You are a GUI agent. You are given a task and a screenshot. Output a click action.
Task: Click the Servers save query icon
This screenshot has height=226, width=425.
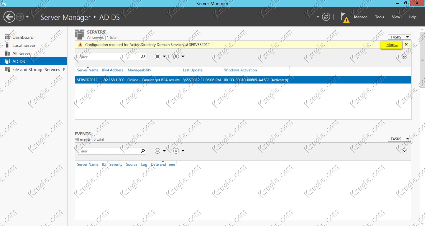point(176,56)
